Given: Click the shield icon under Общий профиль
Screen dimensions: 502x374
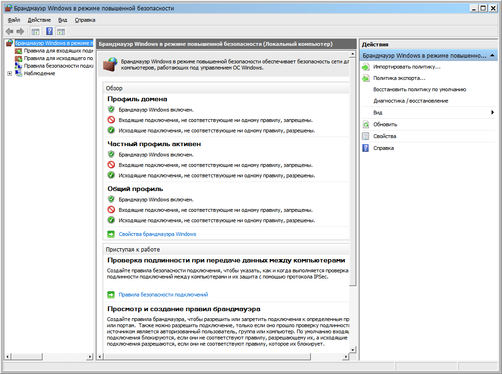Looking at the screenshot, I should click(111, 200).
